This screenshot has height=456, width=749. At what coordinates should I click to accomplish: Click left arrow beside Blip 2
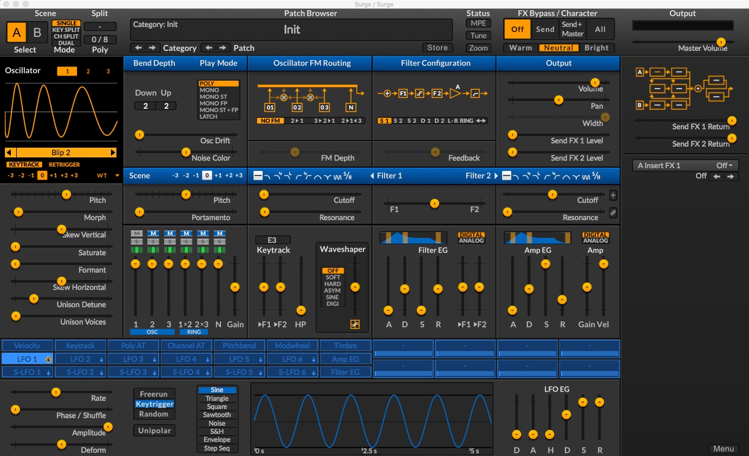pyautogui.click(x=9, y=153)
